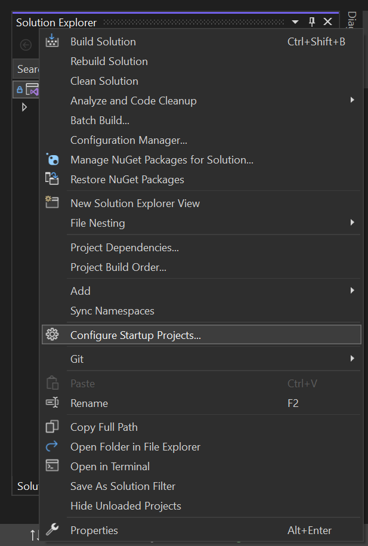Click the Configure Startup Projects gear icon
This screenshot has height=546, width=368.
(52, 335)
